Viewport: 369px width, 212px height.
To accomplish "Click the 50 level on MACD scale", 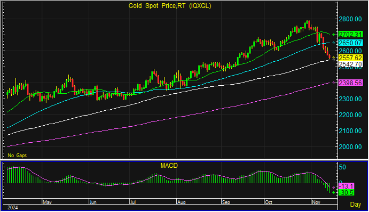I will tap(342, 167).
